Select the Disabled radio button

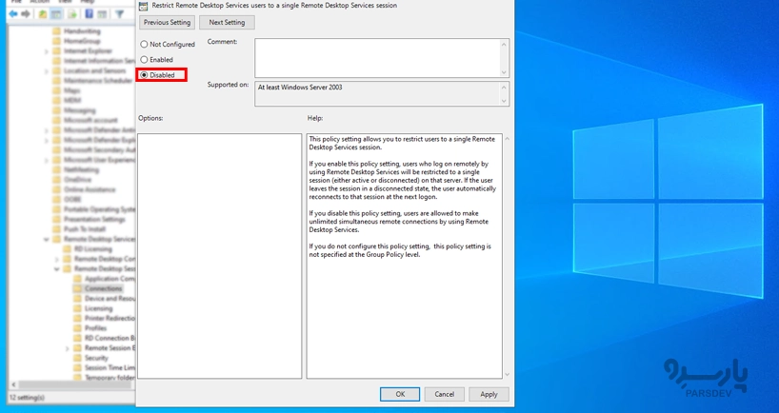tap(145, 75)
